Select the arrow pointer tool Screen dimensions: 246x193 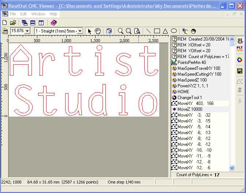[90, 31]
